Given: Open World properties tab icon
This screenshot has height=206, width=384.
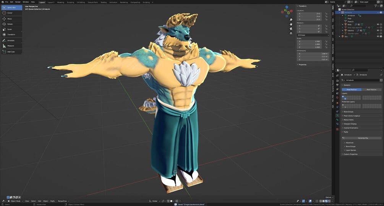Looking at the screenshot, I should 337,97.
